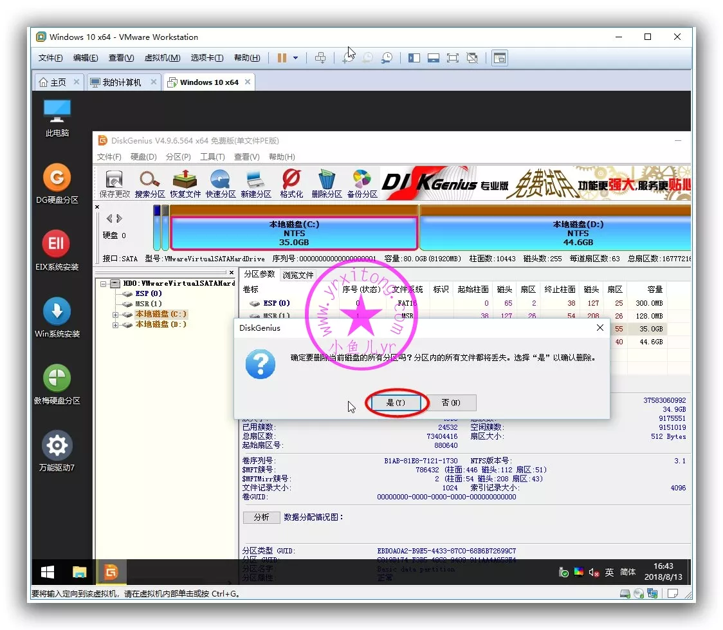Click next disk arrow next to 硬盘 0

coord(120,218)
